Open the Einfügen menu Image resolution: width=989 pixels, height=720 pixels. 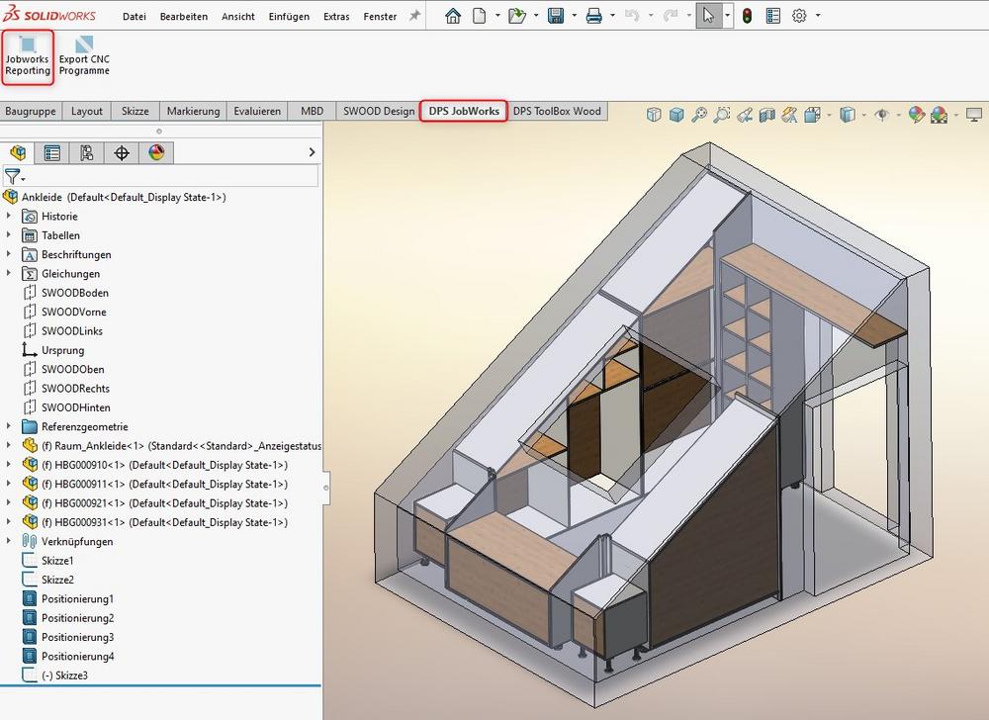(x=289, y=17)
